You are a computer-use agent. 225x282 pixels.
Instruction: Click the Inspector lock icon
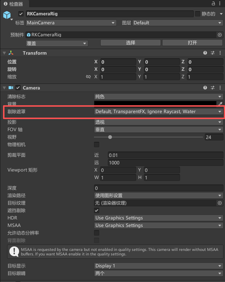coord(213,3)
